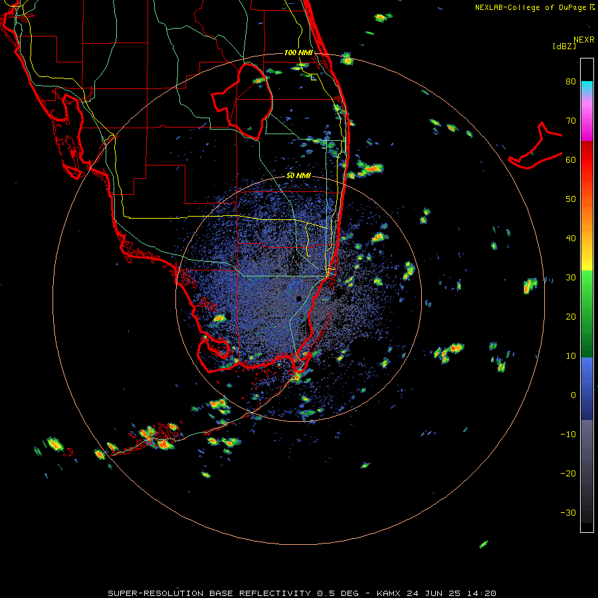Click the 100 NMI range ring label
Viewport: 598px width, 598px height.
[298, 52]
